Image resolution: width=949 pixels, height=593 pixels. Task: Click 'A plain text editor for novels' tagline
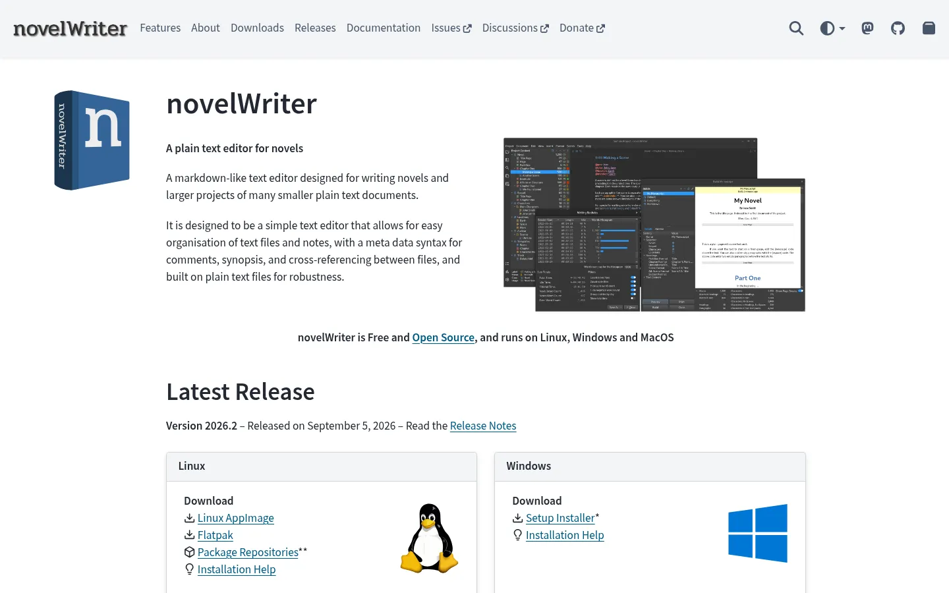pyautogui.click(x=235, y=148)
